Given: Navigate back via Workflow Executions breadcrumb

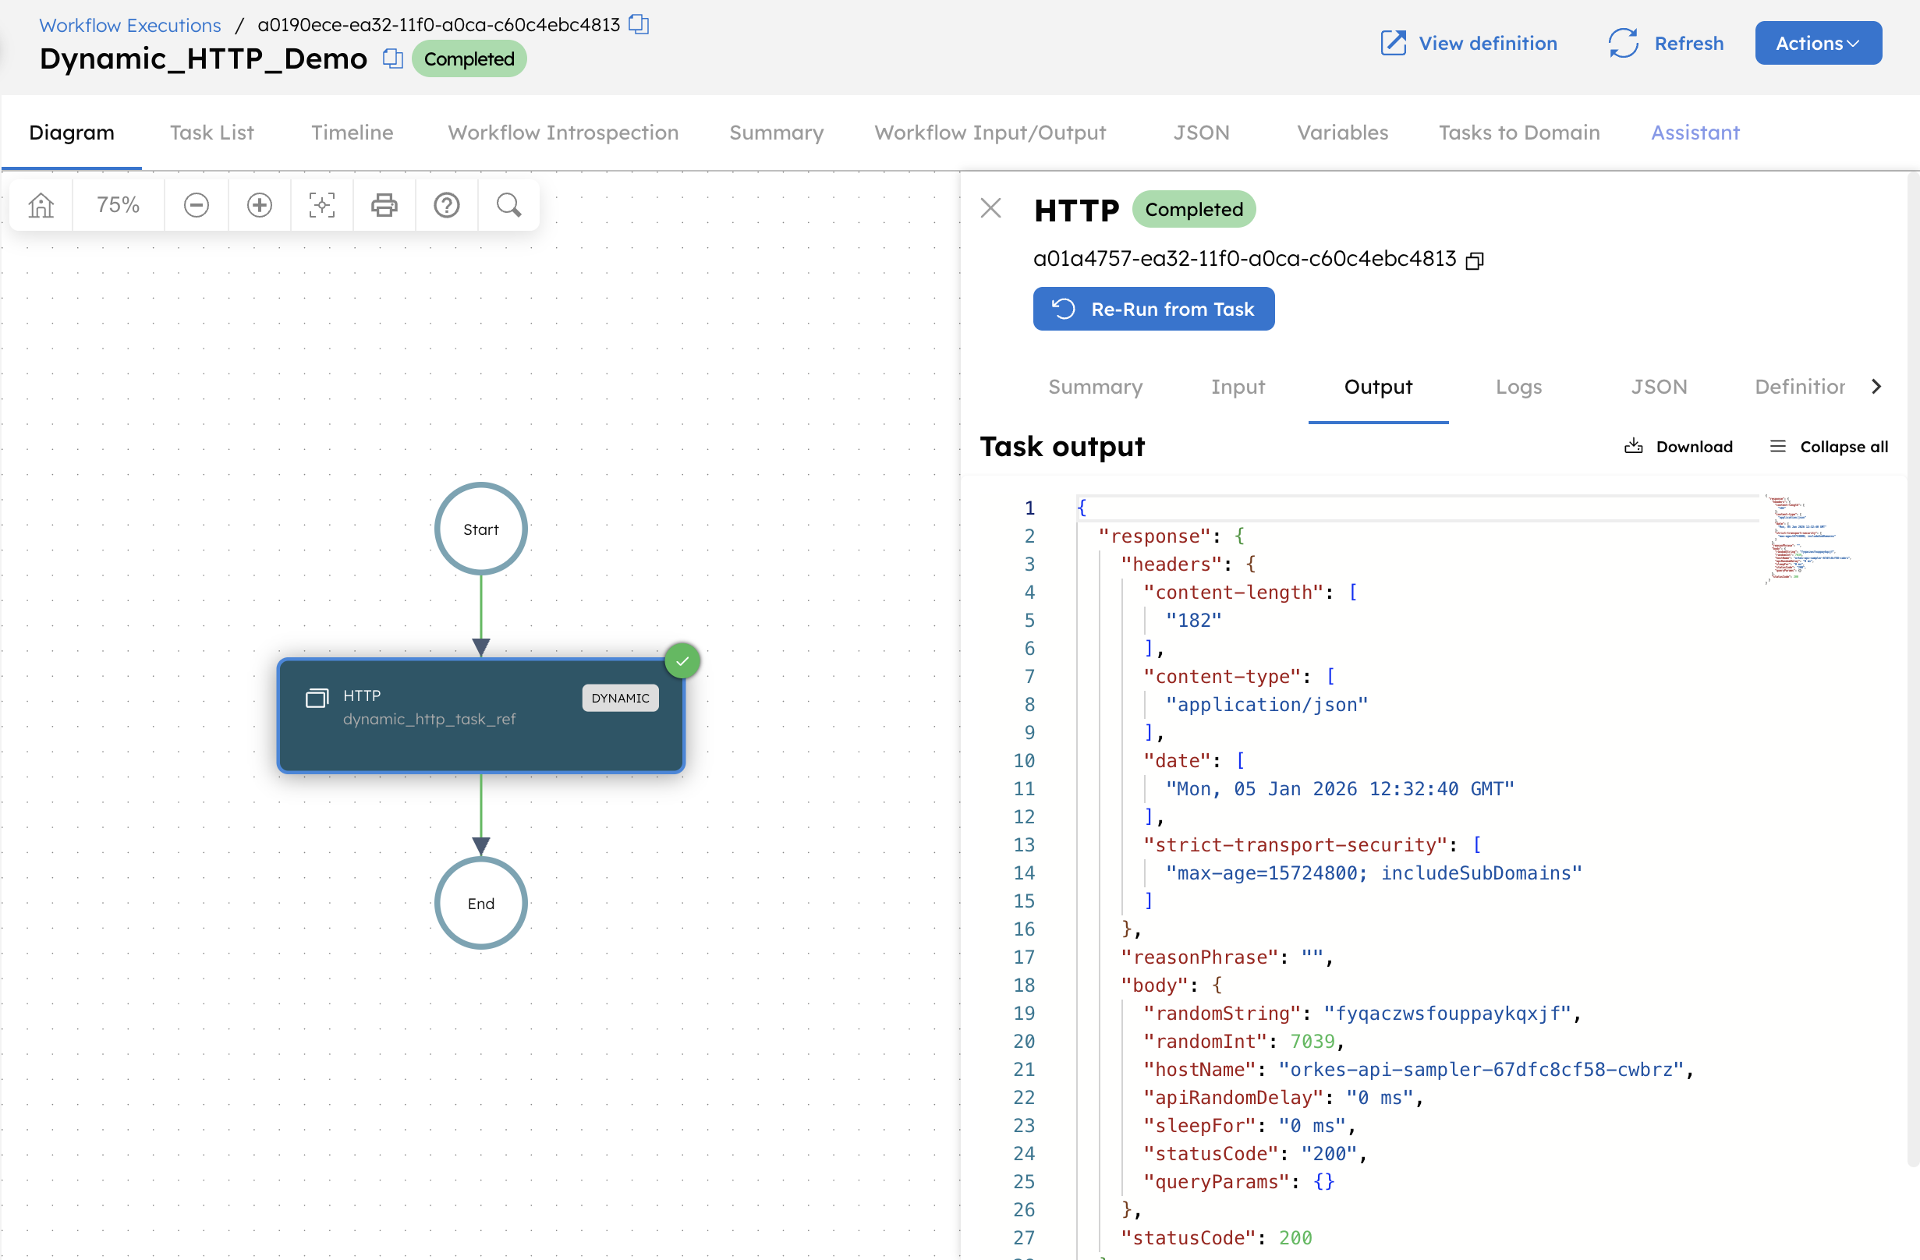Looking at the screenshot, I should click(x=129, y=25).
